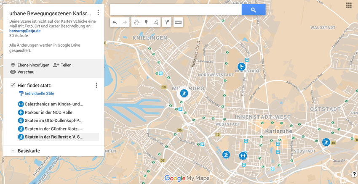Open map options menu beside map title
The image size is (358, 184).
[98, 13]
